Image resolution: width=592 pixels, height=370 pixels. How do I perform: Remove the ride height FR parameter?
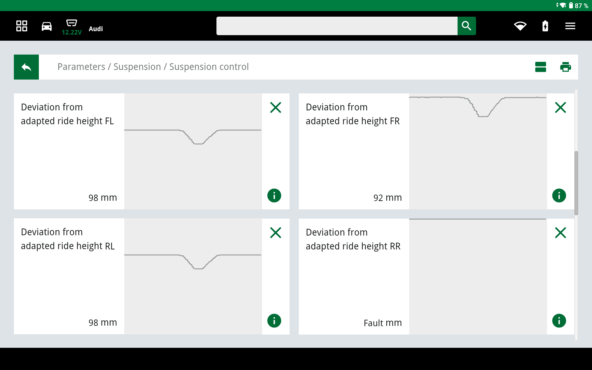click(x=560, y=108)
